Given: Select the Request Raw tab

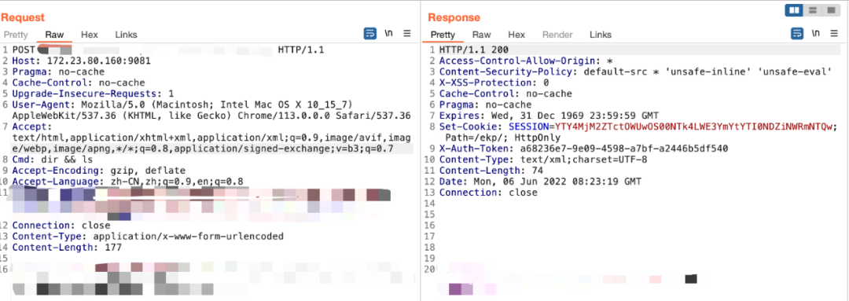Looking at the screenshot, I should click(55, 35).
